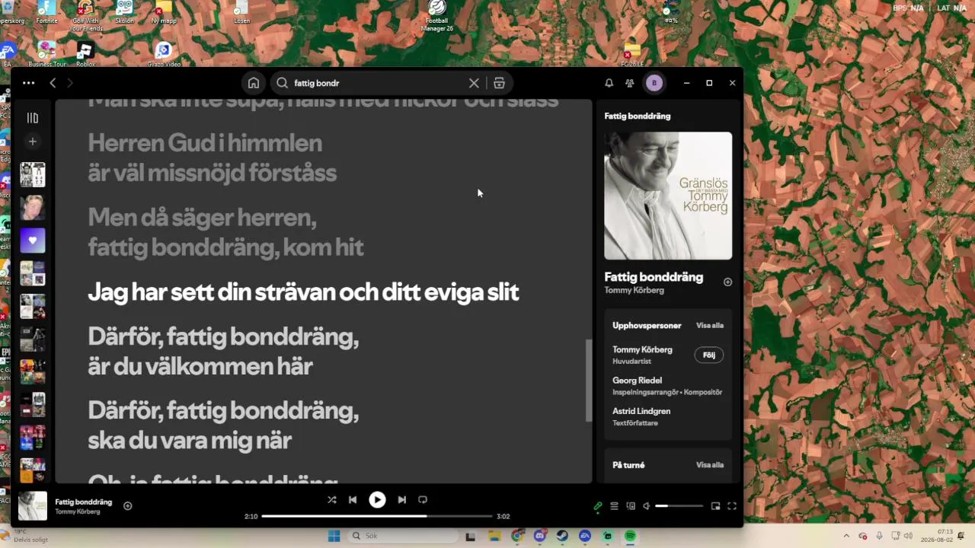Select the Roblox desktop shortcut
Screen dimensions: 975x548
[85, 53]
